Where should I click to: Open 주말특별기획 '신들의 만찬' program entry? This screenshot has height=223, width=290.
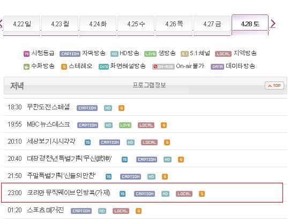[61, 175]
